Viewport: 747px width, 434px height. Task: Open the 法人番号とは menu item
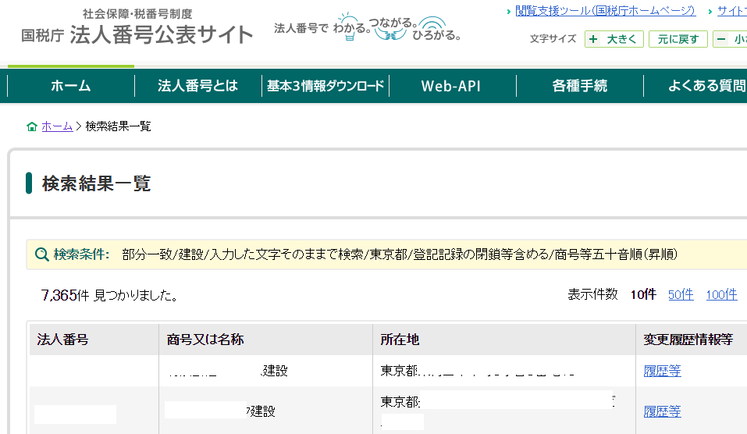pyautogui.click(x=198, y=86)
